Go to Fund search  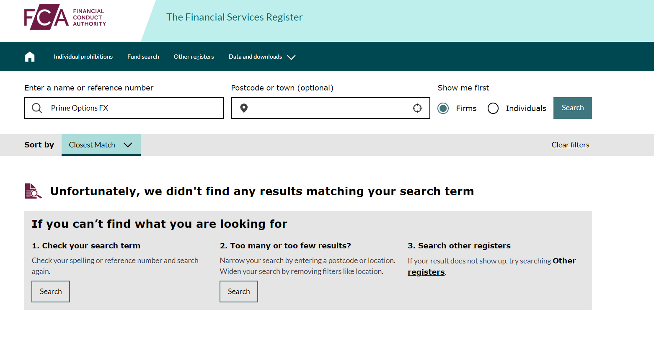(143, 57)
